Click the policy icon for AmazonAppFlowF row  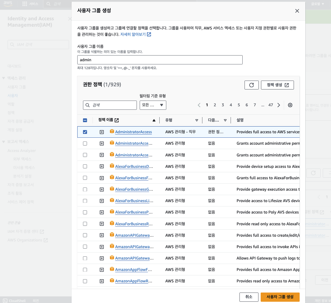[112, 269]
